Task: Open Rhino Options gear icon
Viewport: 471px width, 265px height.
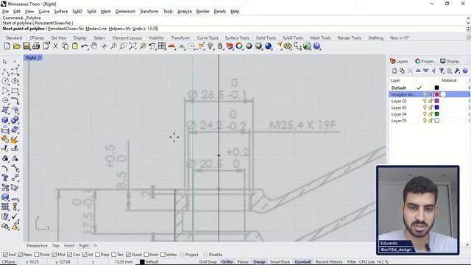Action: point(288,46)
